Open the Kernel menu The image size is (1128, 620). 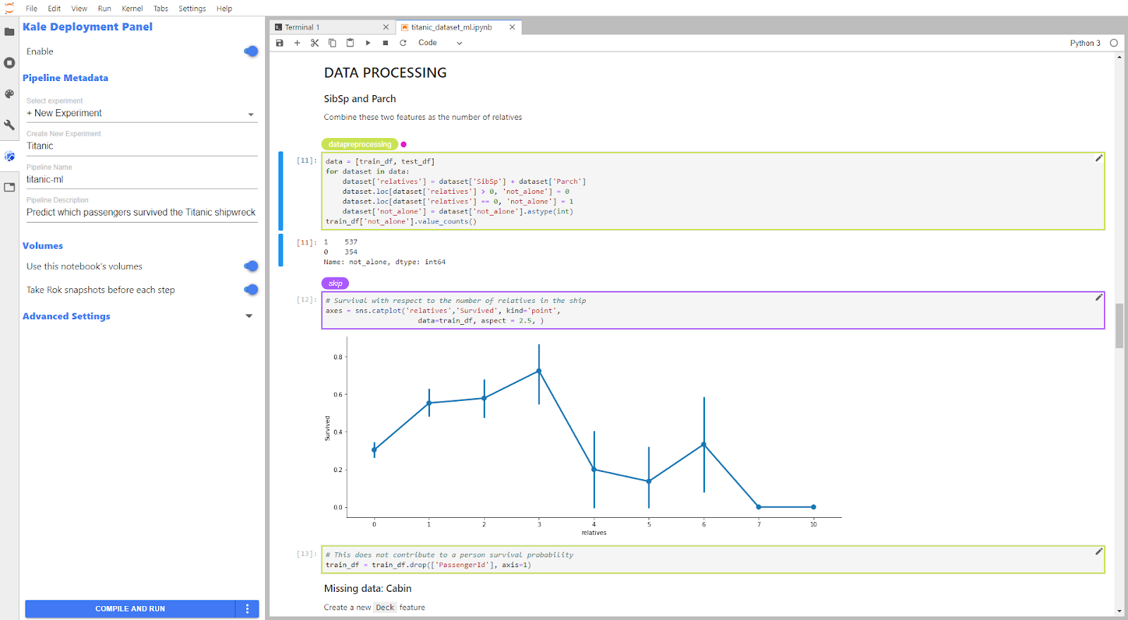(132, 8)
